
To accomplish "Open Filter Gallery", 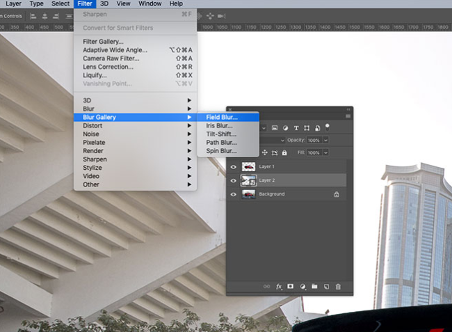I will (136, 42).
